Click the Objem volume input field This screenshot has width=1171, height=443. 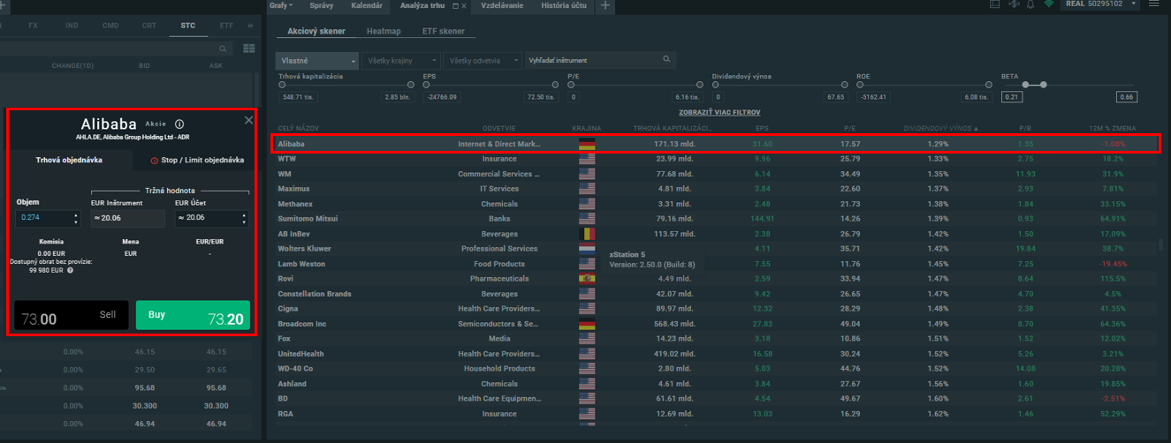[x=43, y=218]
